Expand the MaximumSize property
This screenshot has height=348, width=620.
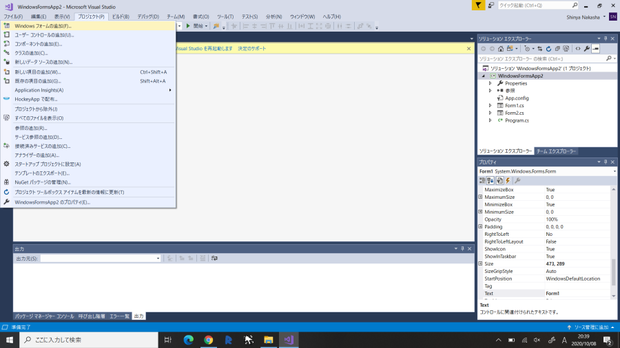(480, 197)
